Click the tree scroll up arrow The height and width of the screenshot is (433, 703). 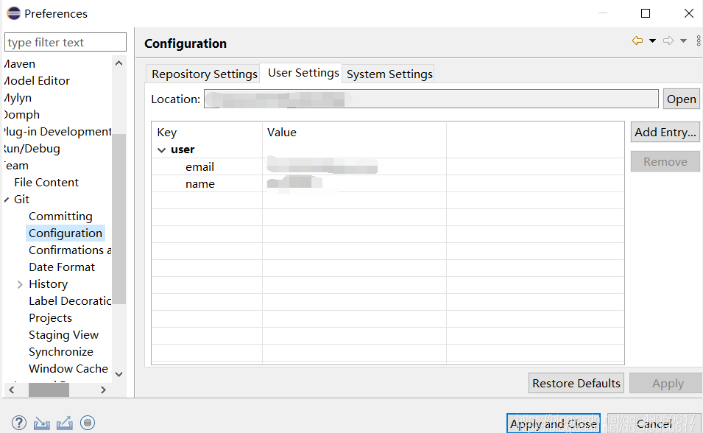pyautogui.click(x=119, y=63)
